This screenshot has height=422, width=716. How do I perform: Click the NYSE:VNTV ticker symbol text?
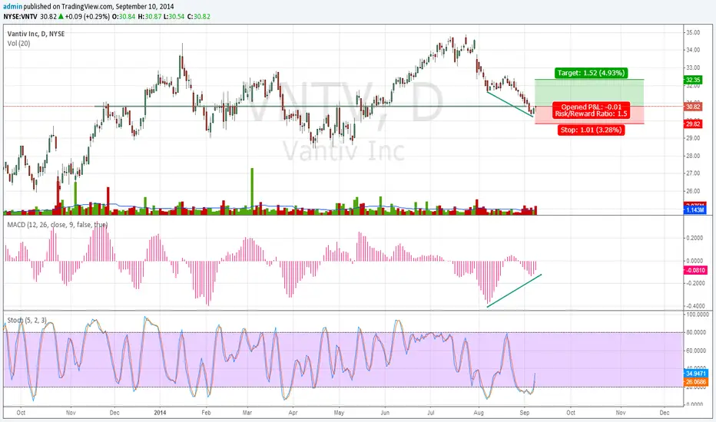[x=21, y=16]
